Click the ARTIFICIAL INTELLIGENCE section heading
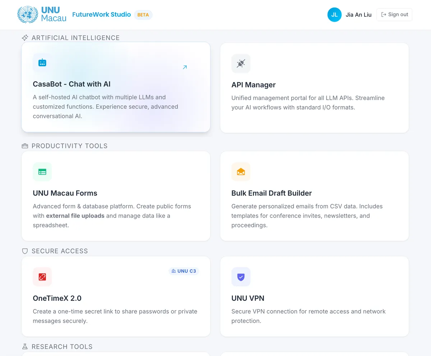The width and height of the screenshot is (431, 356). [76, 38]
